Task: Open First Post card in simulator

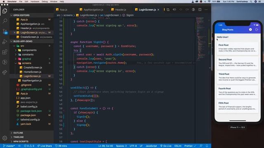Action: coord(238,49)
